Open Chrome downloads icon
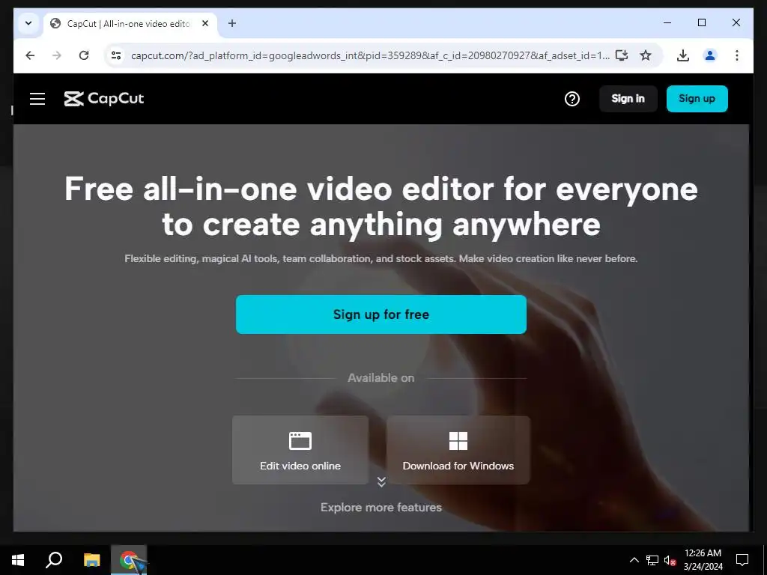 [683, 55]
